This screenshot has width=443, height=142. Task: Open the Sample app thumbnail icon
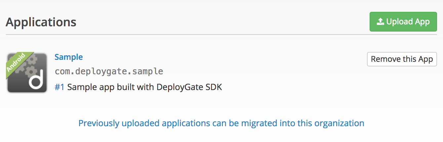click(x=27, y=72)
